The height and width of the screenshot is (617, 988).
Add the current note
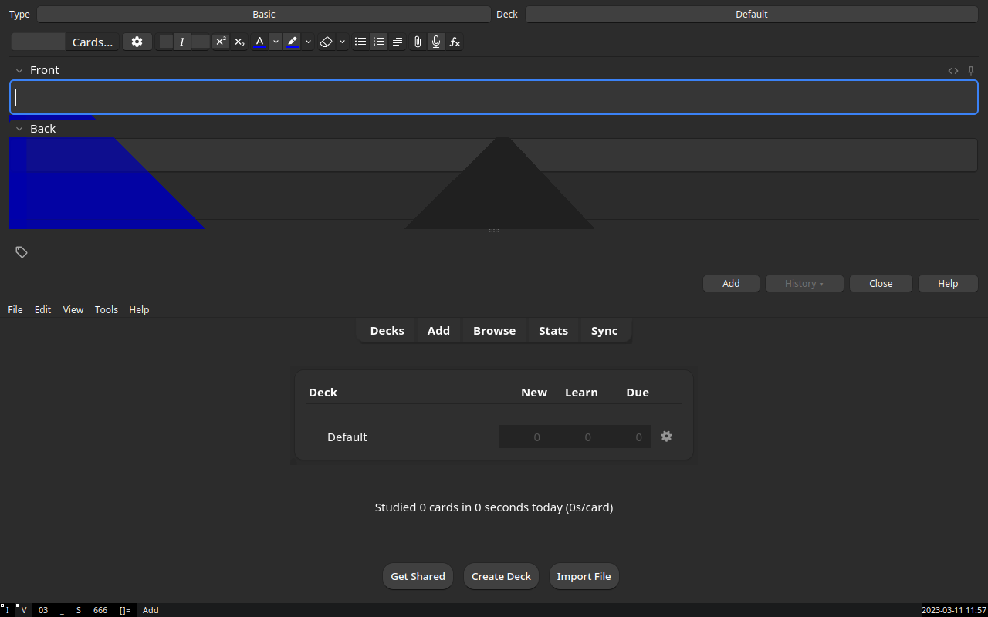[731, 283]
